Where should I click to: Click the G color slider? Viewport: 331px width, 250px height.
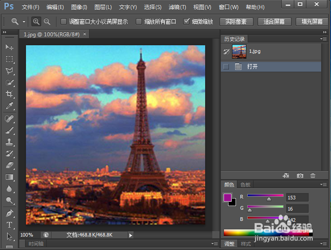(265, 207)
